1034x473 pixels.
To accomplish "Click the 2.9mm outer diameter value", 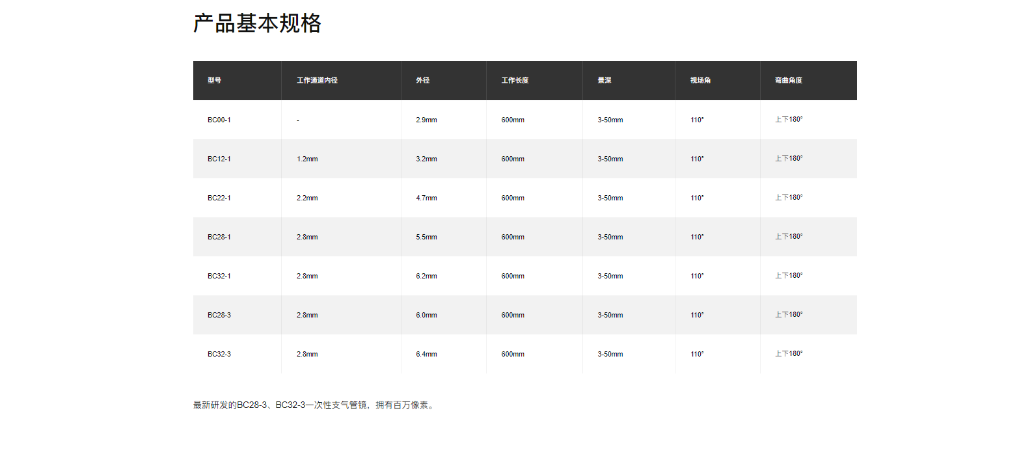I will (x=426, y=120).
